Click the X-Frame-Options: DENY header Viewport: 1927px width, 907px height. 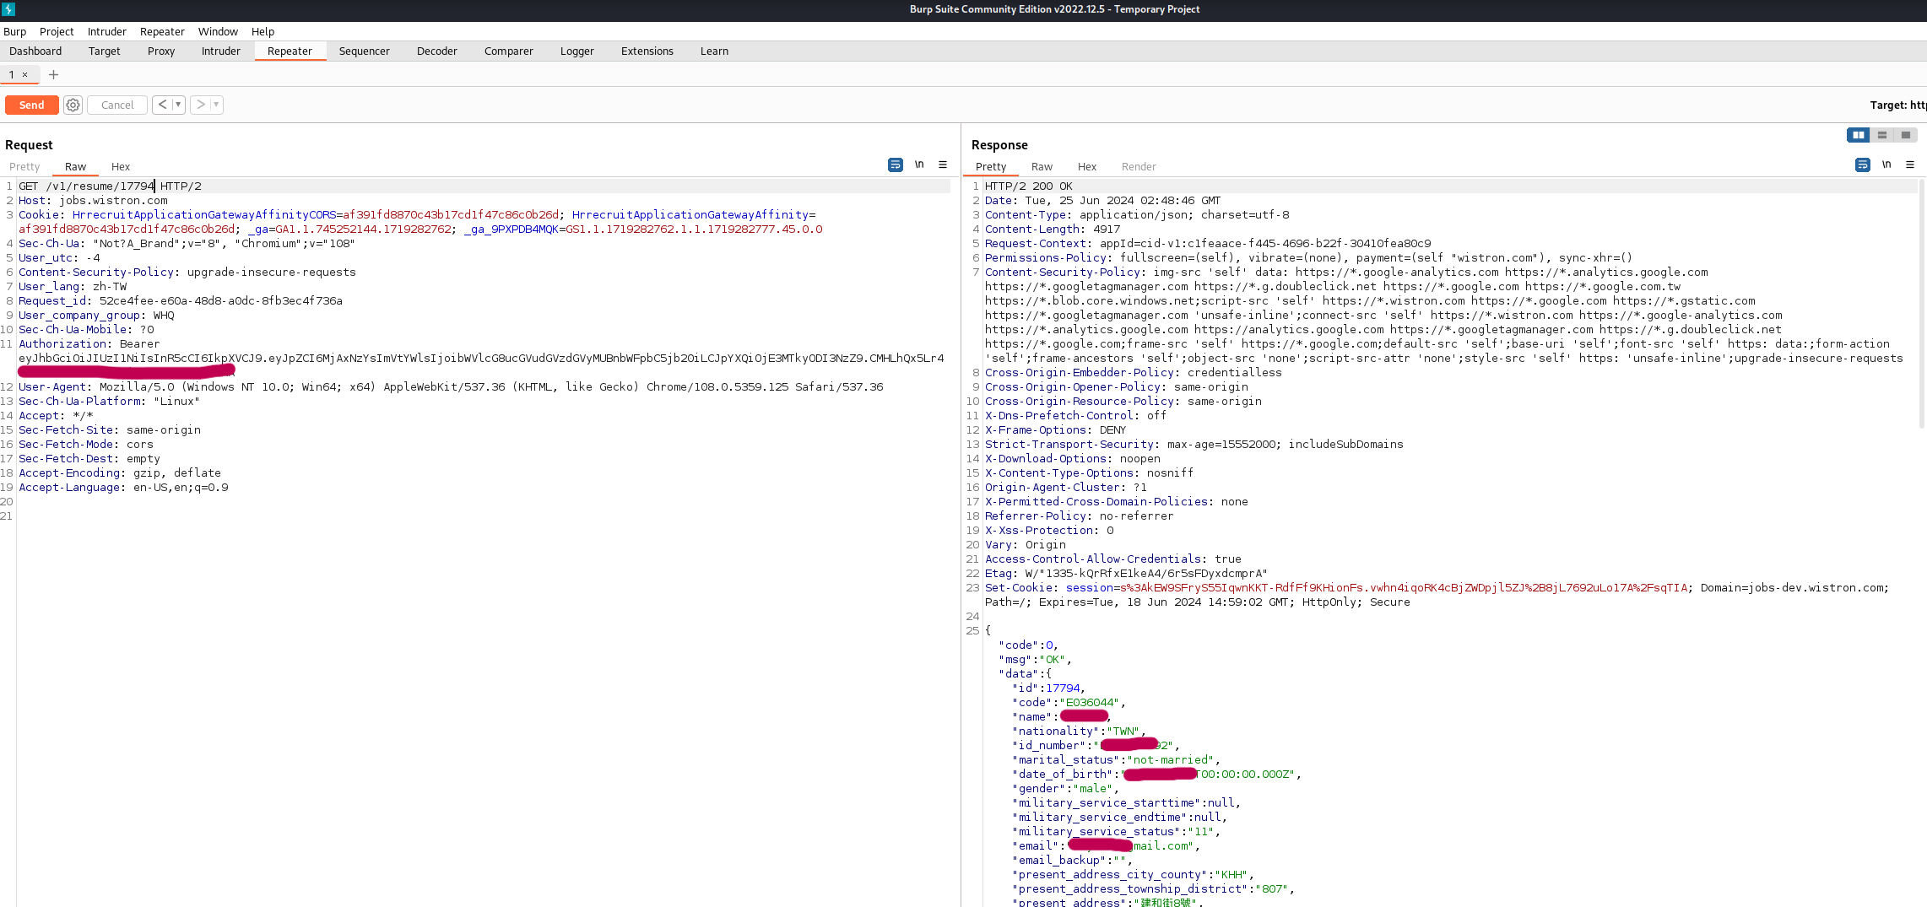pyautogui.click(x=1056, y=429)
